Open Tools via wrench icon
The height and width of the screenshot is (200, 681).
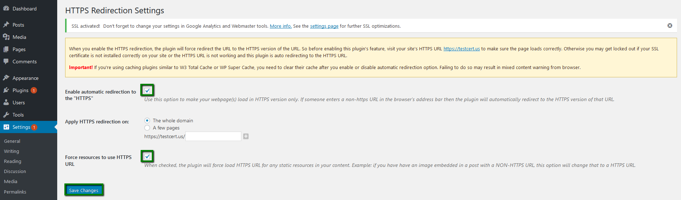tap(6, 115)
